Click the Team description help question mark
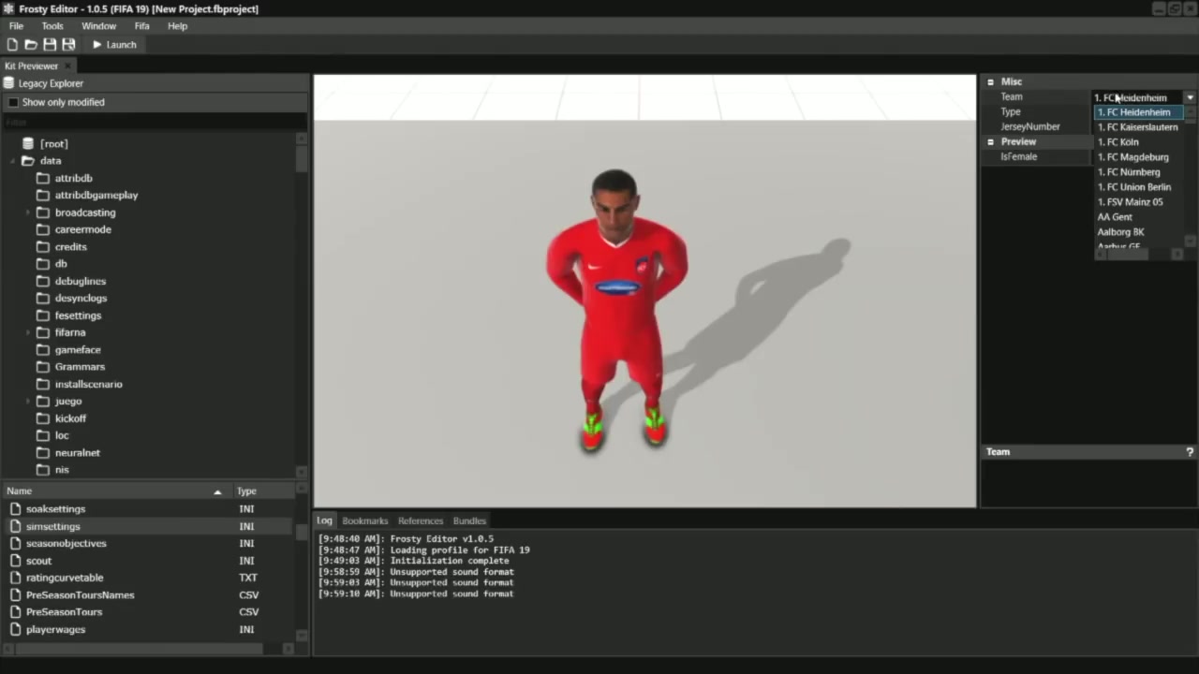The height and width of the screenshot is (674, 1199). point(1190,452)
